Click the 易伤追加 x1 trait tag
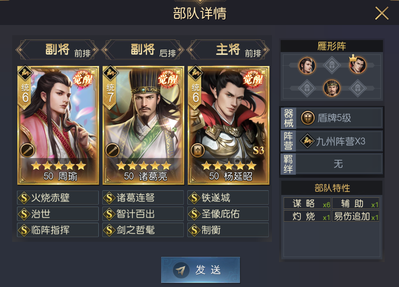This screenshot has width=399, height=287. coord(356,216)
